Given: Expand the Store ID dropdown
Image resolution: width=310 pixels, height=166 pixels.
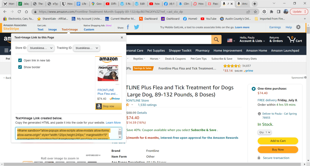Looking at the screenshot, I should point(41,48).
